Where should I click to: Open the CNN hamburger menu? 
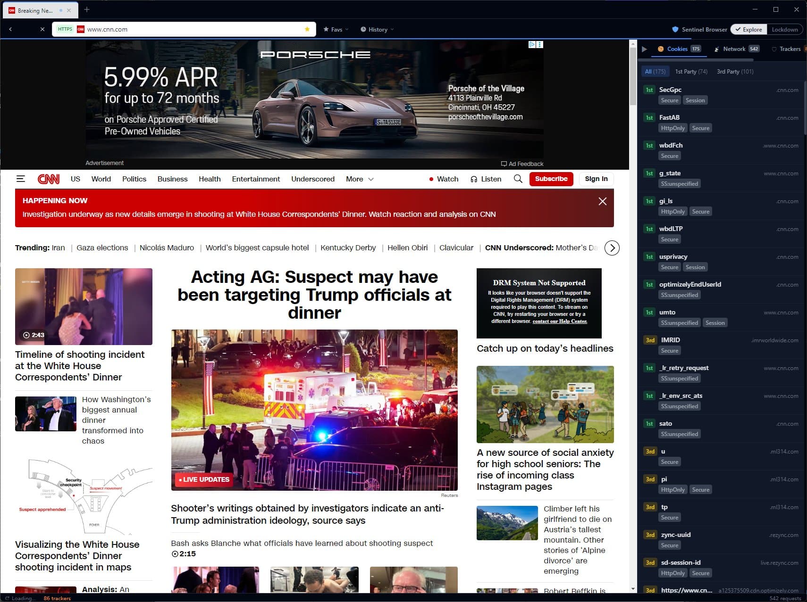click(21, 179)
